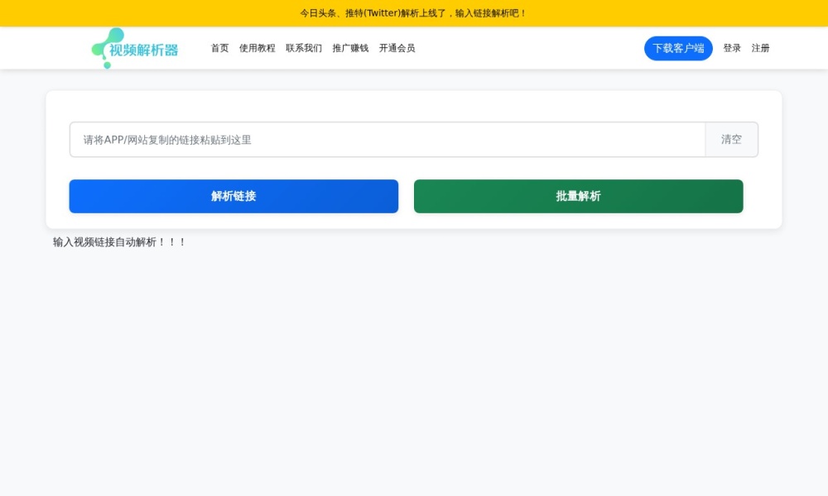Click the 解析链接 label on the blue button
Image resolution: width=828 pixels, height=496 pixels.
(233, 196)
